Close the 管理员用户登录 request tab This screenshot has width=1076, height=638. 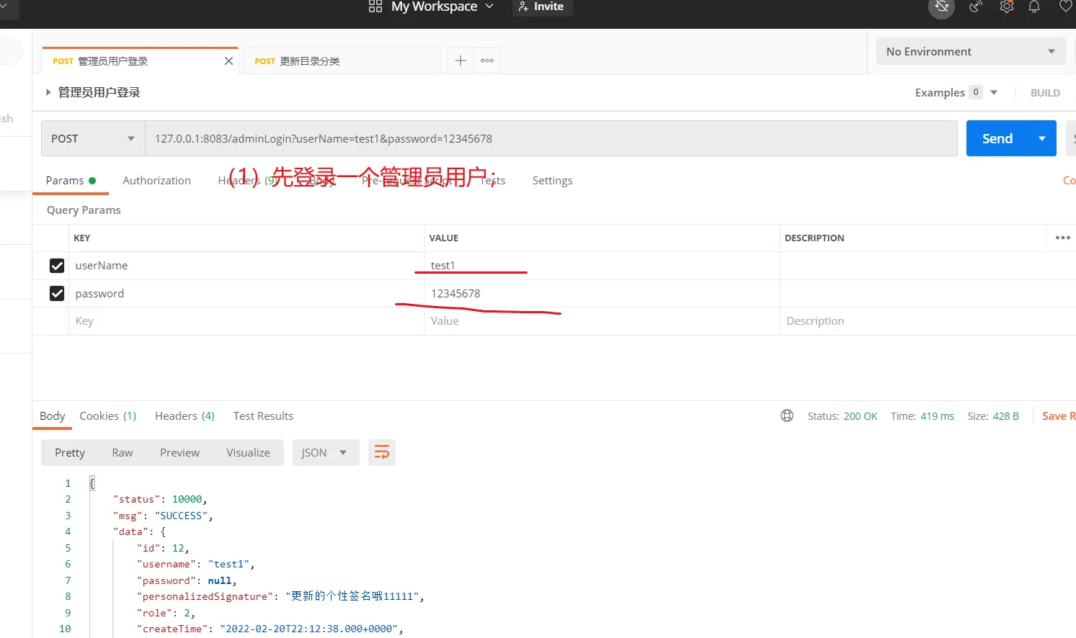click(228, 61)
